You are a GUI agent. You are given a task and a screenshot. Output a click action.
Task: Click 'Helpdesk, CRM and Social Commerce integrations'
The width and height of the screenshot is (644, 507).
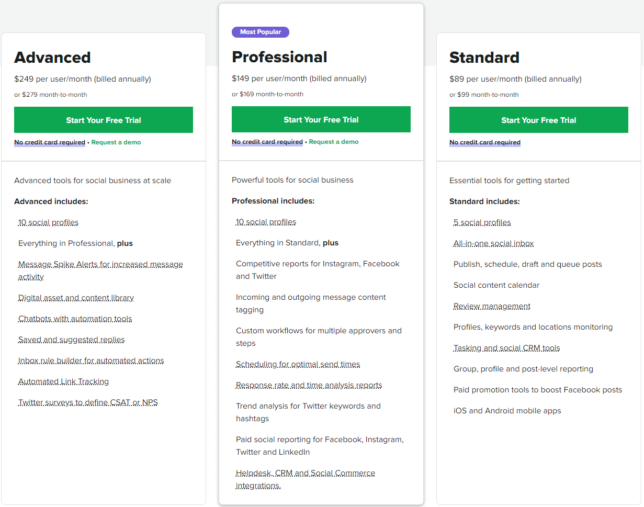pos(306,479)
